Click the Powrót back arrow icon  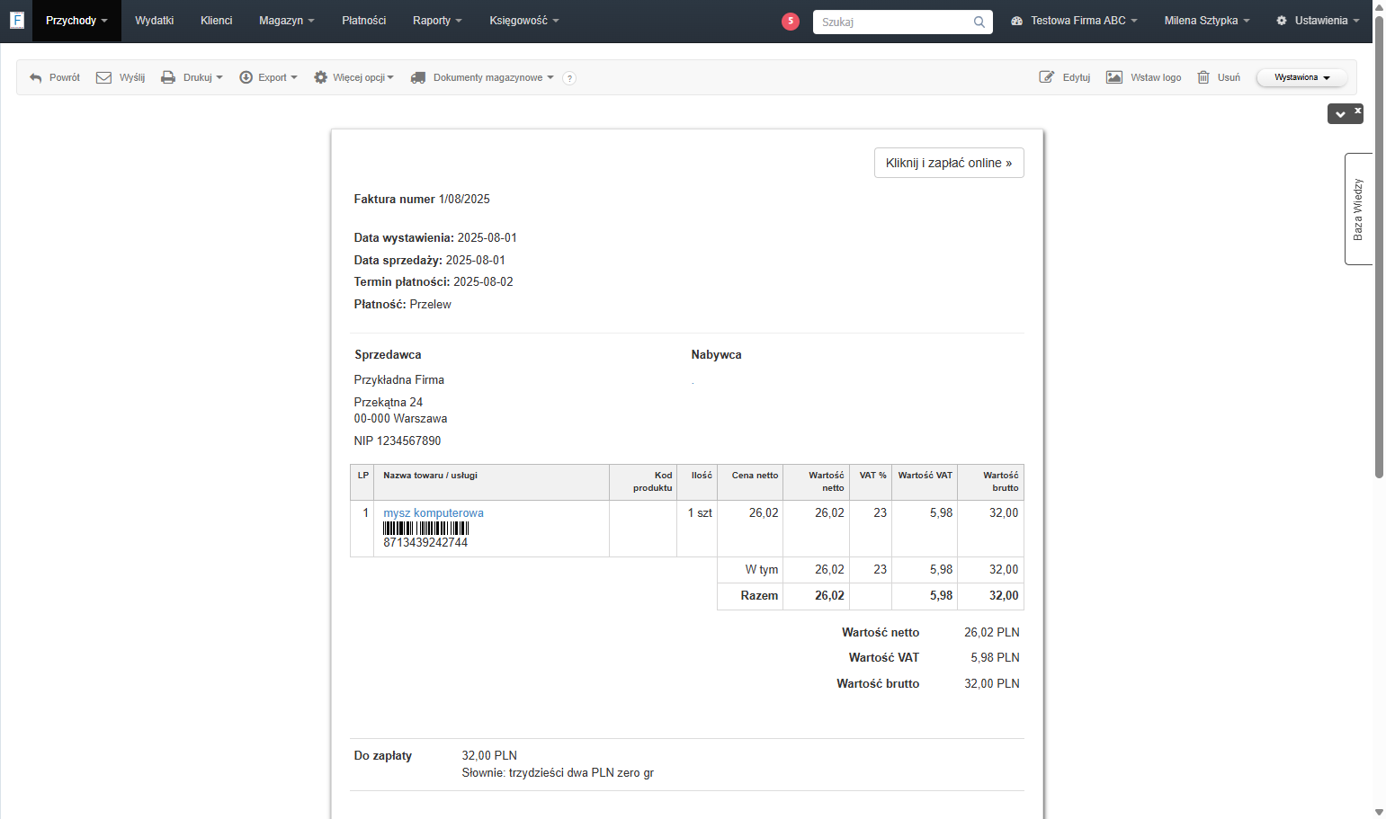(x=36, y=78)
